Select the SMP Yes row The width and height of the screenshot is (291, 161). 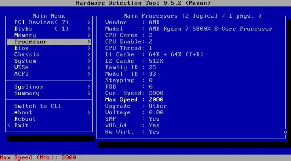click(132, 119)
